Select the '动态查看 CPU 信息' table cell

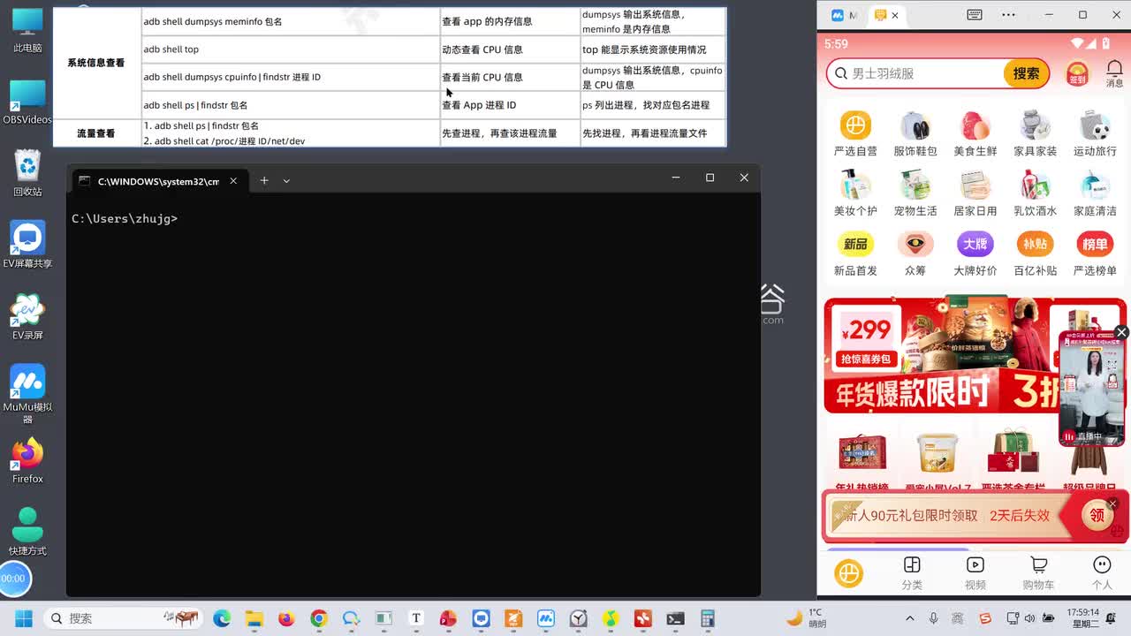[510, 49]
